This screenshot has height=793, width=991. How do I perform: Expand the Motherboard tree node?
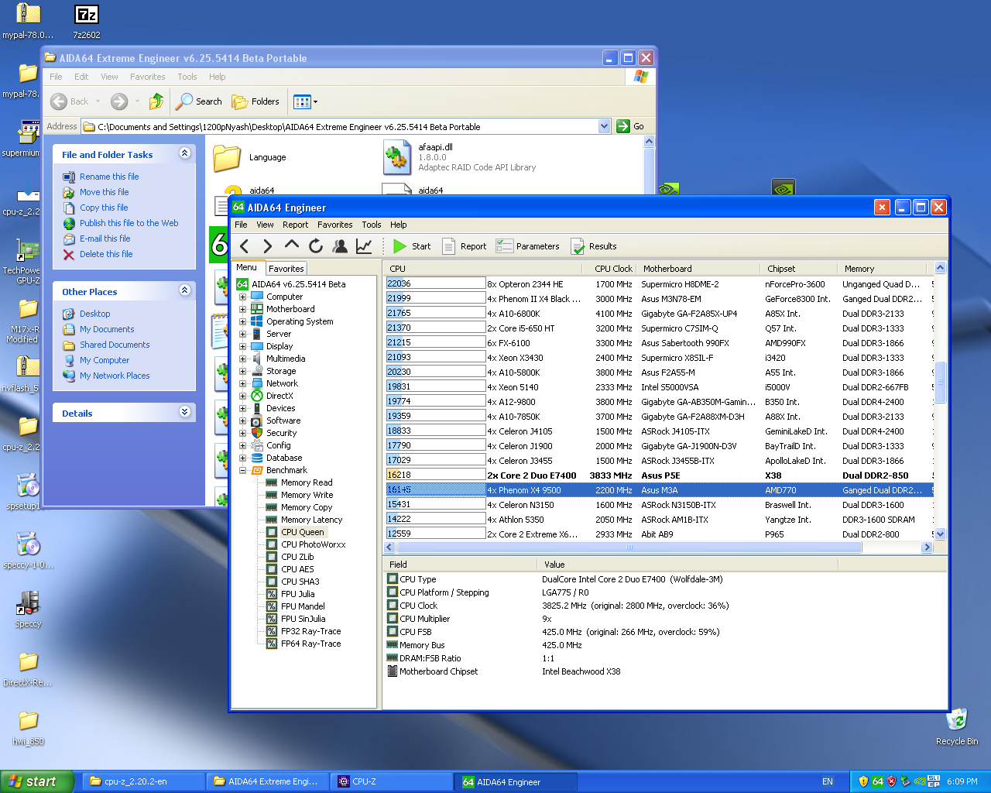pos(242,309)
